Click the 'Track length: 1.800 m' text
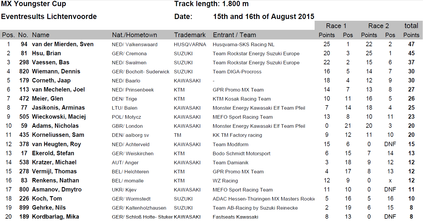 click(x=211, y=4)
